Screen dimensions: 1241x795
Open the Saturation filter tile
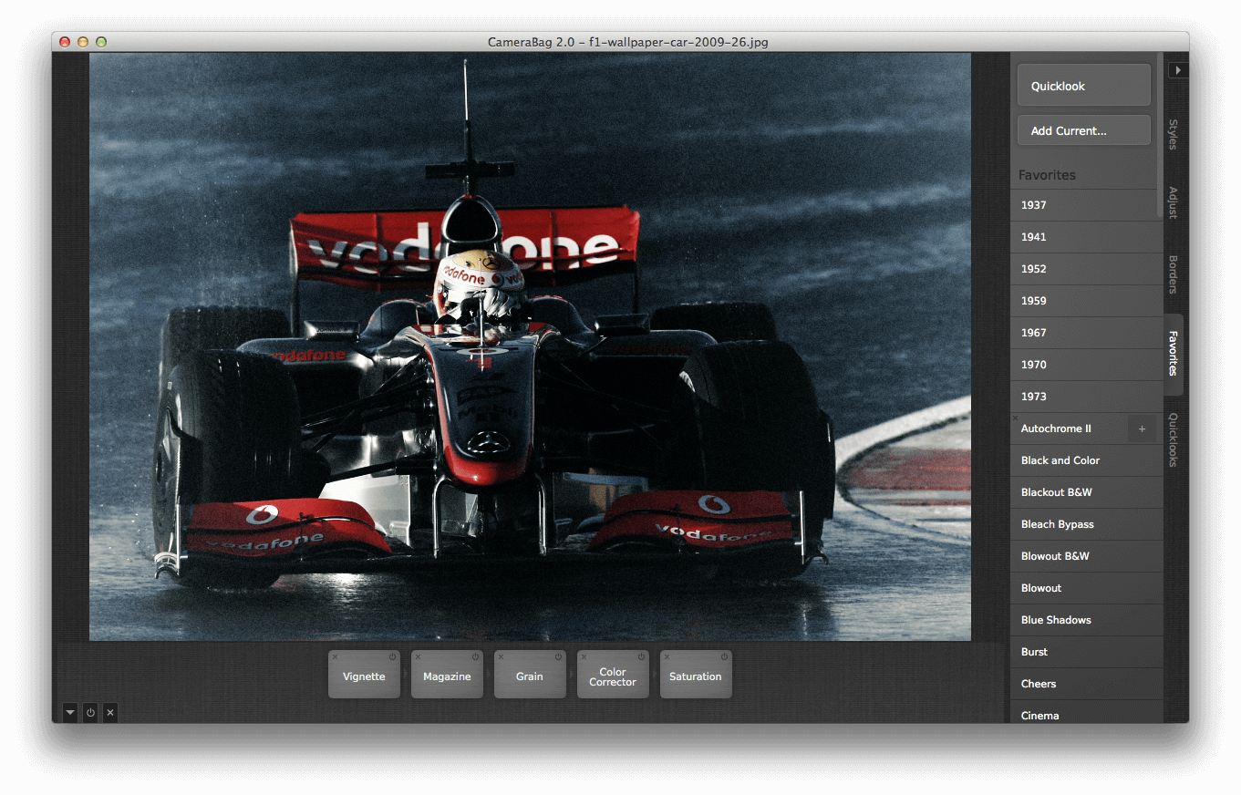(x=696, y=676)
